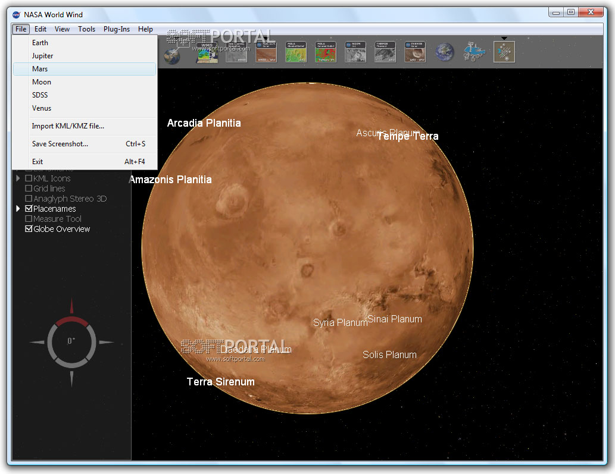
Task: Open the Plug-Ins menu
Action: tap(116, 29)
